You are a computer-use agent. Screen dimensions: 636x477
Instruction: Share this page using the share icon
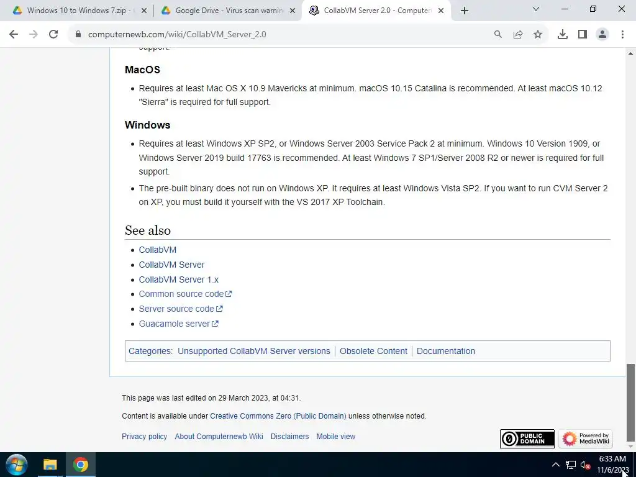click(x=518, y=35)
